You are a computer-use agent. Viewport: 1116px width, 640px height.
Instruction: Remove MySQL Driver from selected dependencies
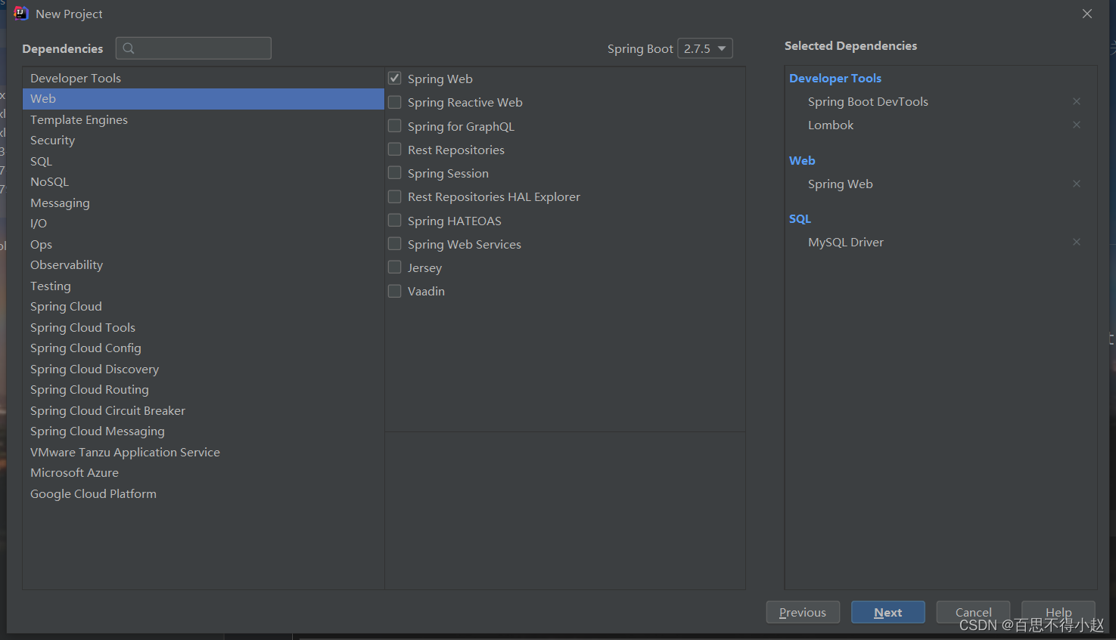(x=1077, y=242)
